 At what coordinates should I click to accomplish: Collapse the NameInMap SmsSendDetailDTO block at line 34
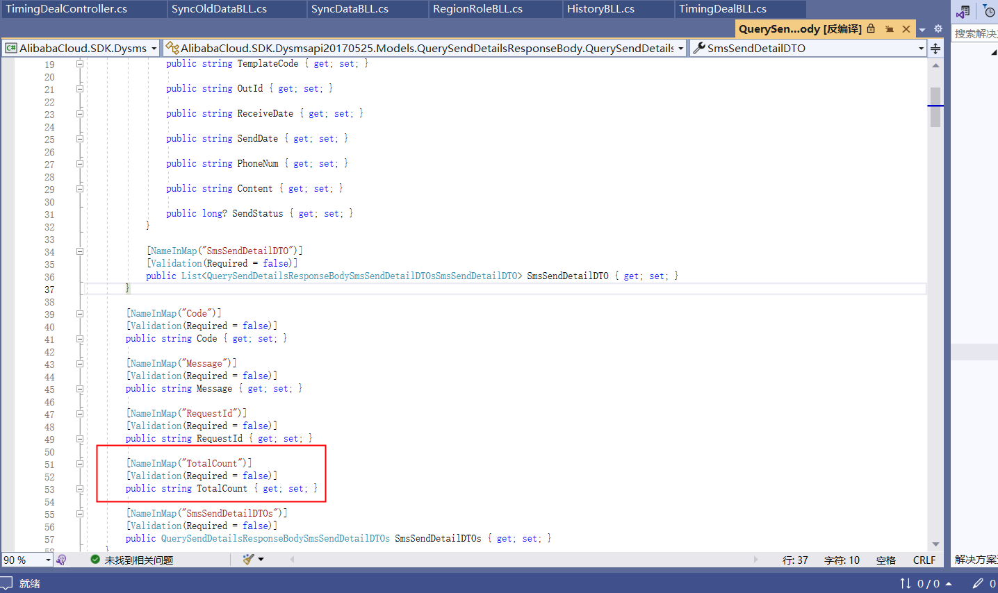point(80,251)
